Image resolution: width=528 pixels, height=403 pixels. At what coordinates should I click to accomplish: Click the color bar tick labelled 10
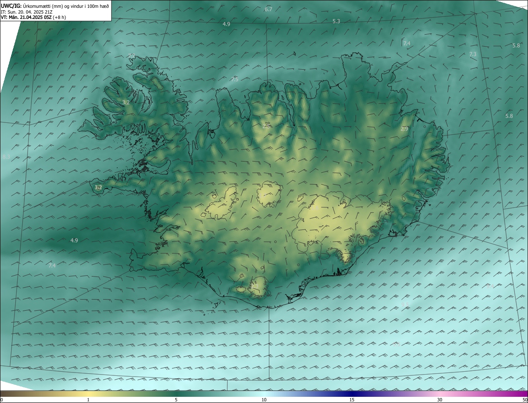point(264,400)
